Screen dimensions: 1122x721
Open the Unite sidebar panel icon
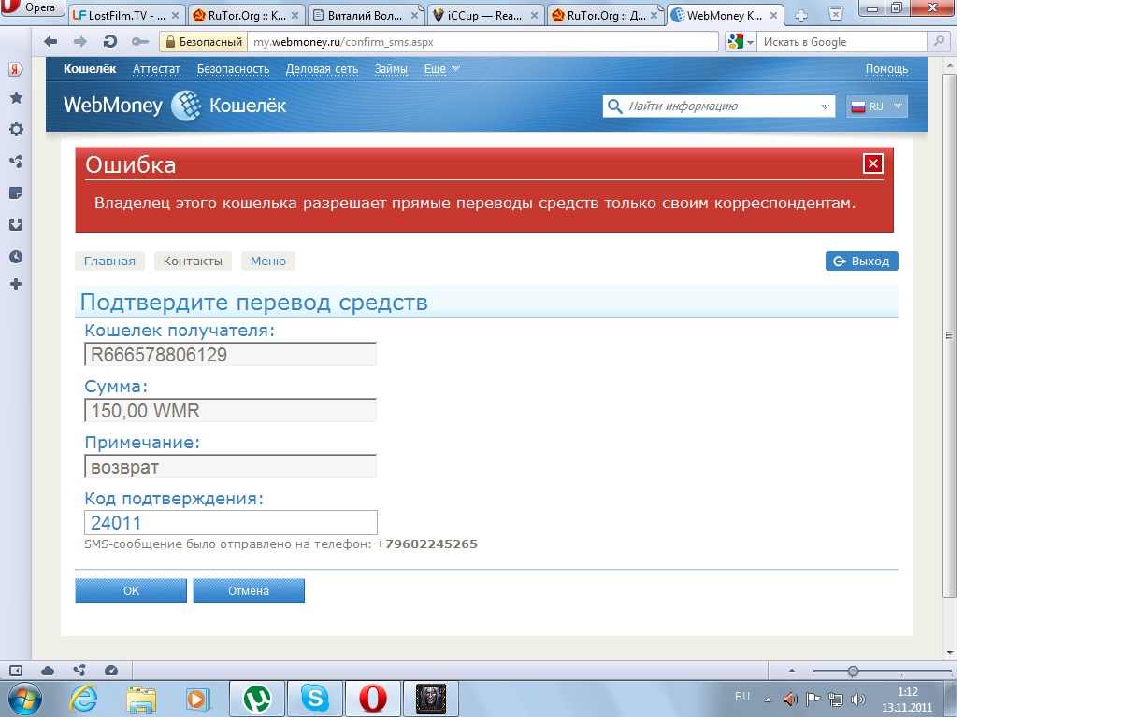(16, 161)
